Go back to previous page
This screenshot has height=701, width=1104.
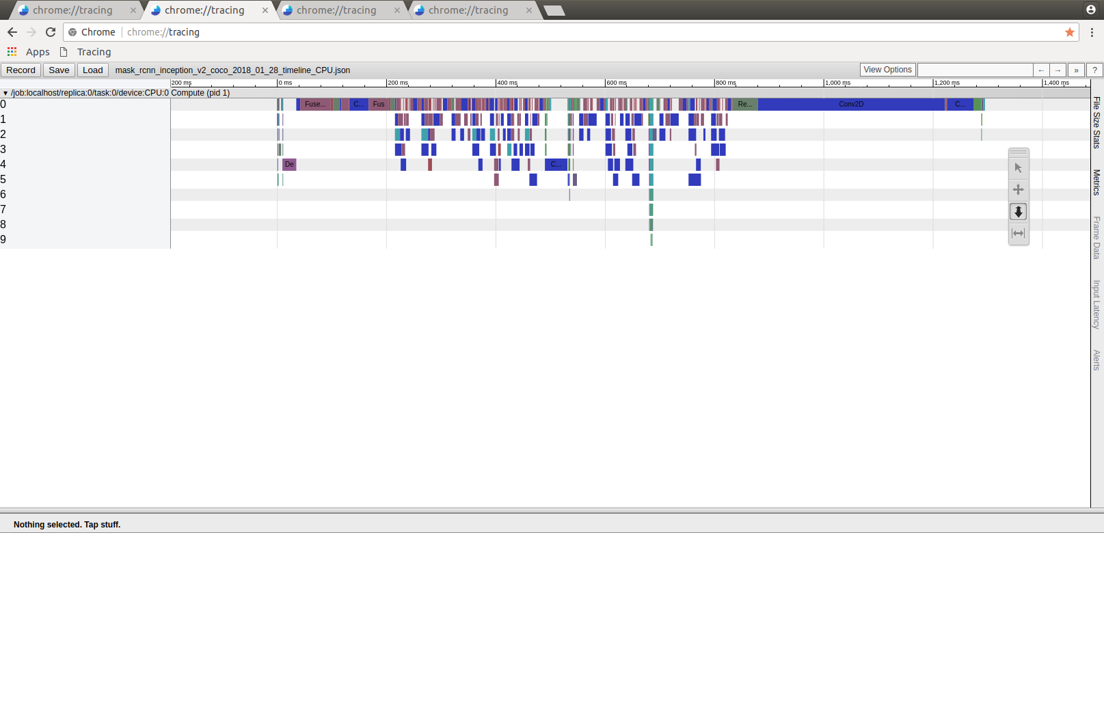click(12, 32)
